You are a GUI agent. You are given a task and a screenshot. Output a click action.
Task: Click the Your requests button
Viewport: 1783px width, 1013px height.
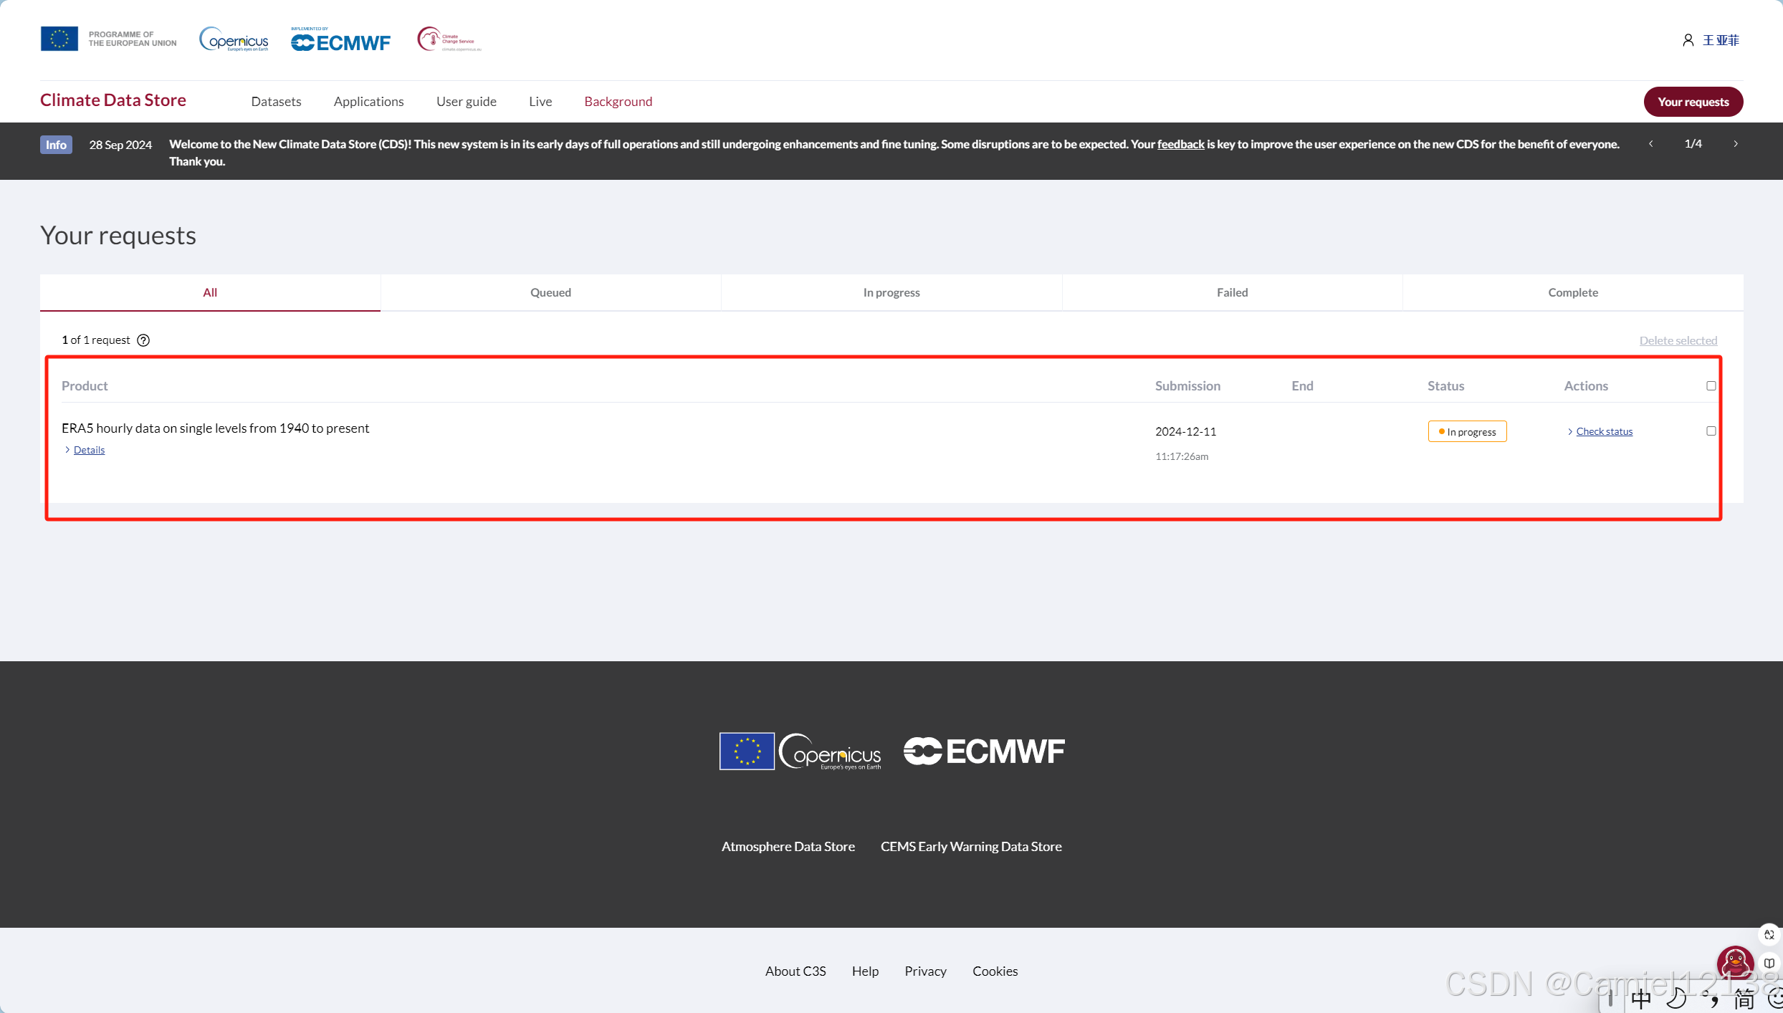pos(1693,102)
